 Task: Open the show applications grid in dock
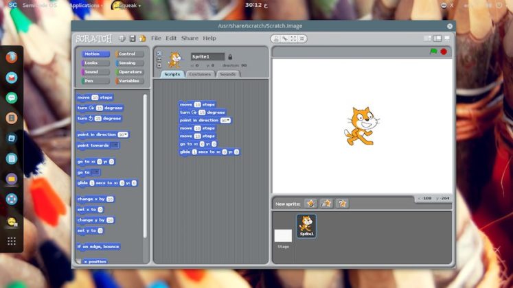coord(12,241)
